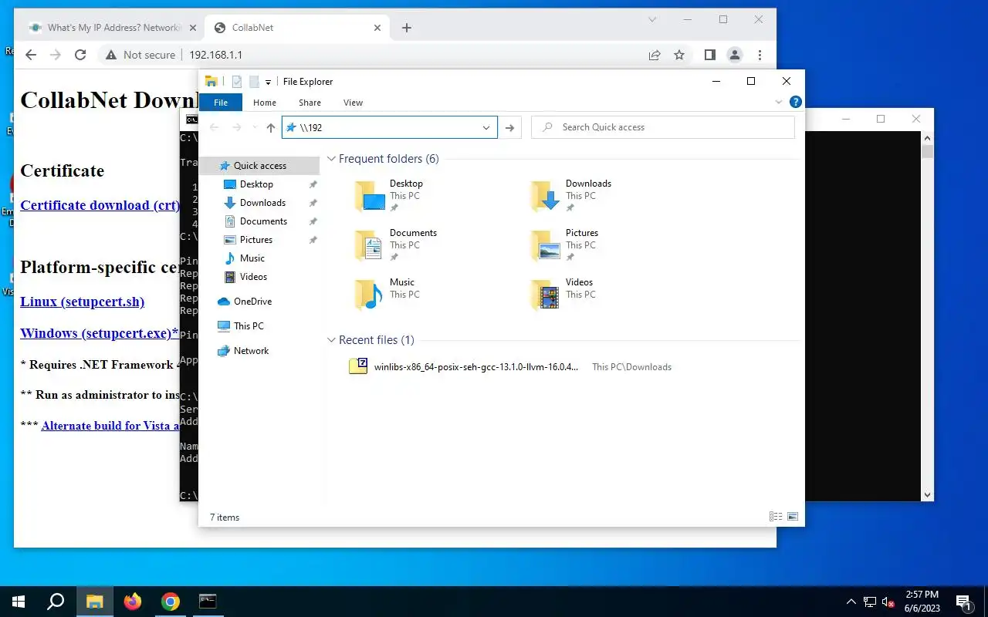The image size is (988, 617).
Task: Click the go-to arrow beside the address bar
Action: pyautogui.click(x=509, y=127)
